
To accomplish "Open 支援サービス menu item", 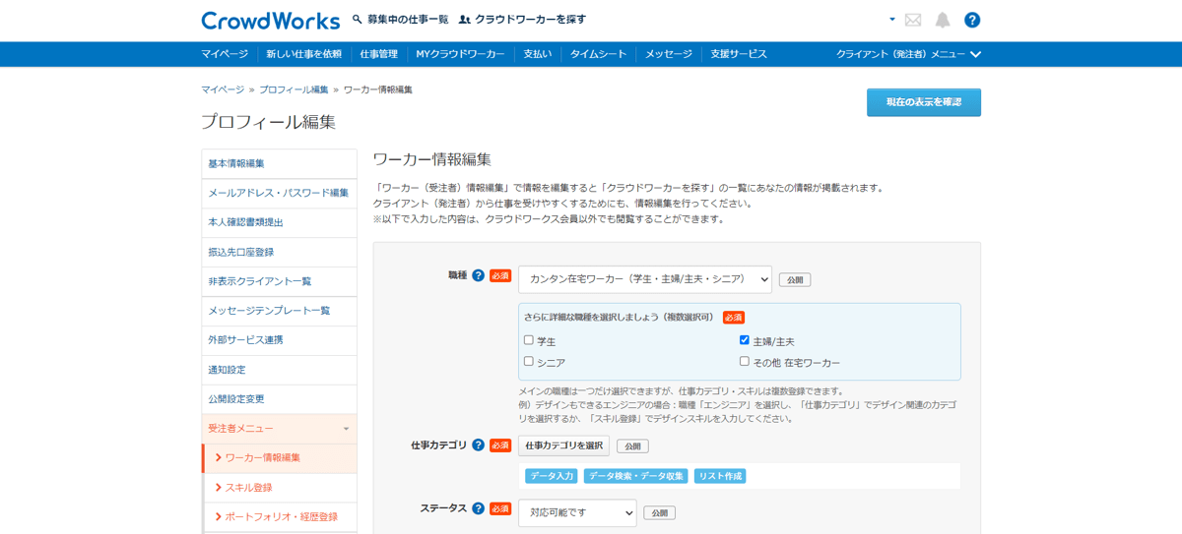I will click(739, 54).
